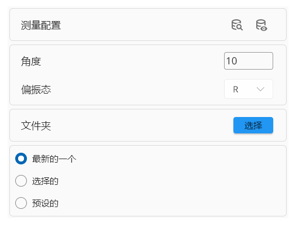Click after the value 10 in the angle box
Screen dimensions: 296x227
(x=239, y=61)
